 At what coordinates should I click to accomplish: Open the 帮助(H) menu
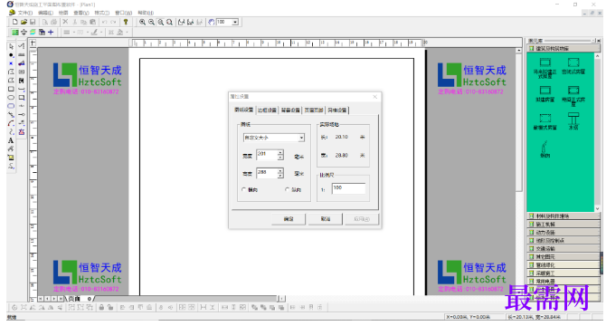pyautogui.click(x=146, y=13)
